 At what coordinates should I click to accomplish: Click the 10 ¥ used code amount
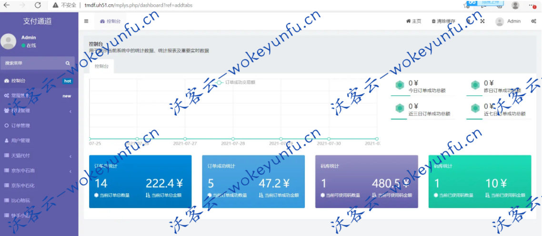pos(496,183)
